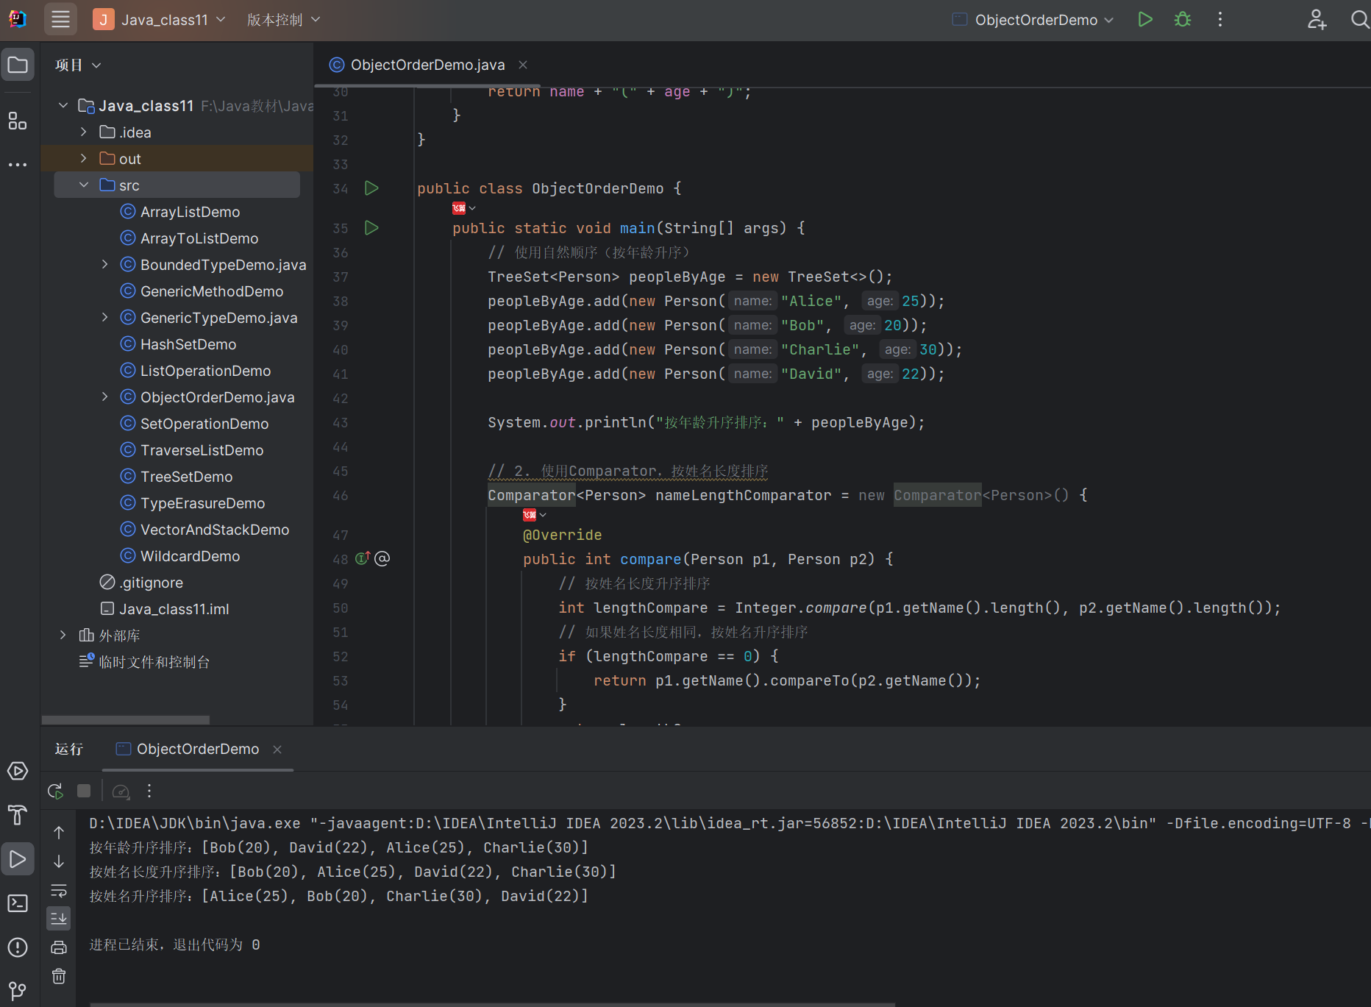Screen dimensions: 1371x1007
Task: Rerun the program in the Run panel
Action: (55, 791)
